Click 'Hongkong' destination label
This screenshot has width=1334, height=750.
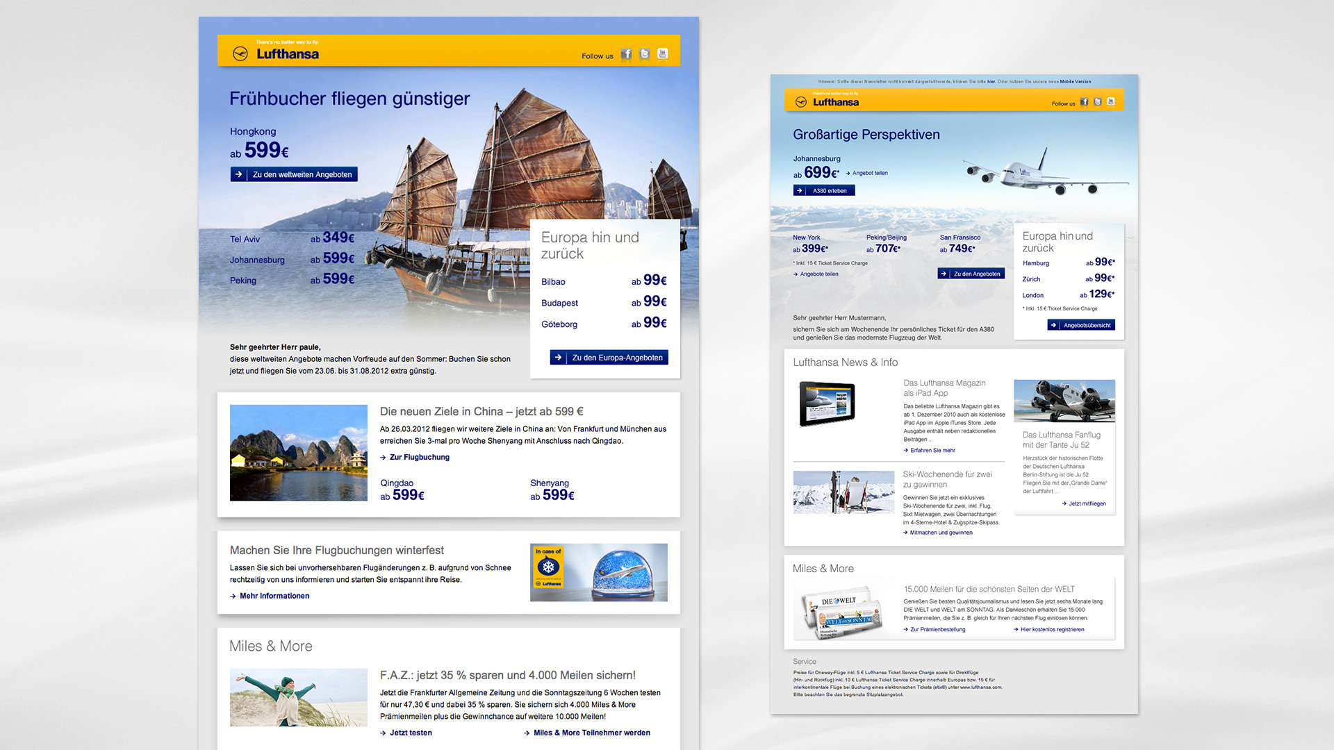point(253,131)
